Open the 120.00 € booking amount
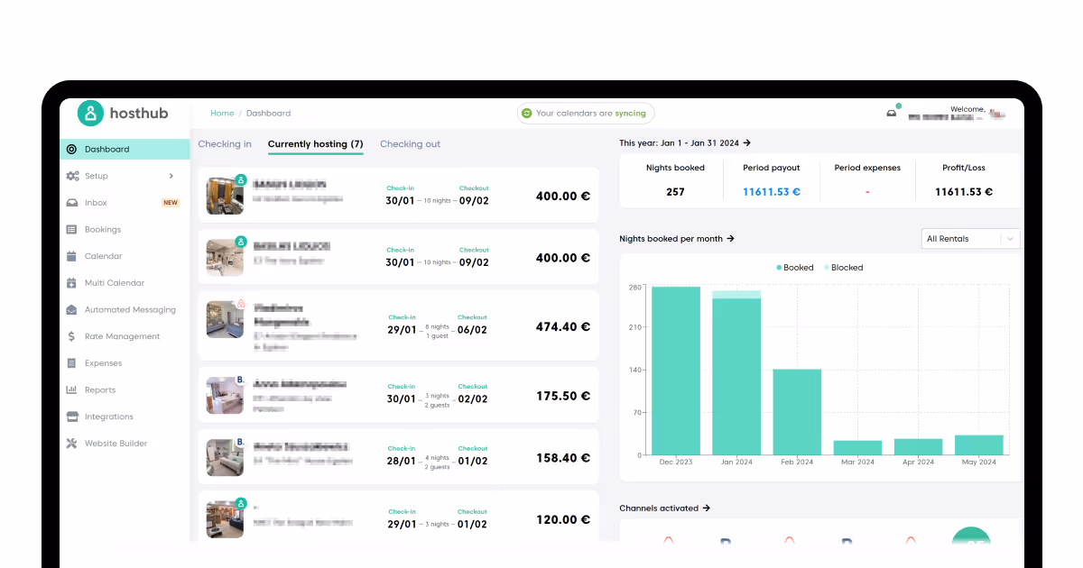 click(563, 520)
